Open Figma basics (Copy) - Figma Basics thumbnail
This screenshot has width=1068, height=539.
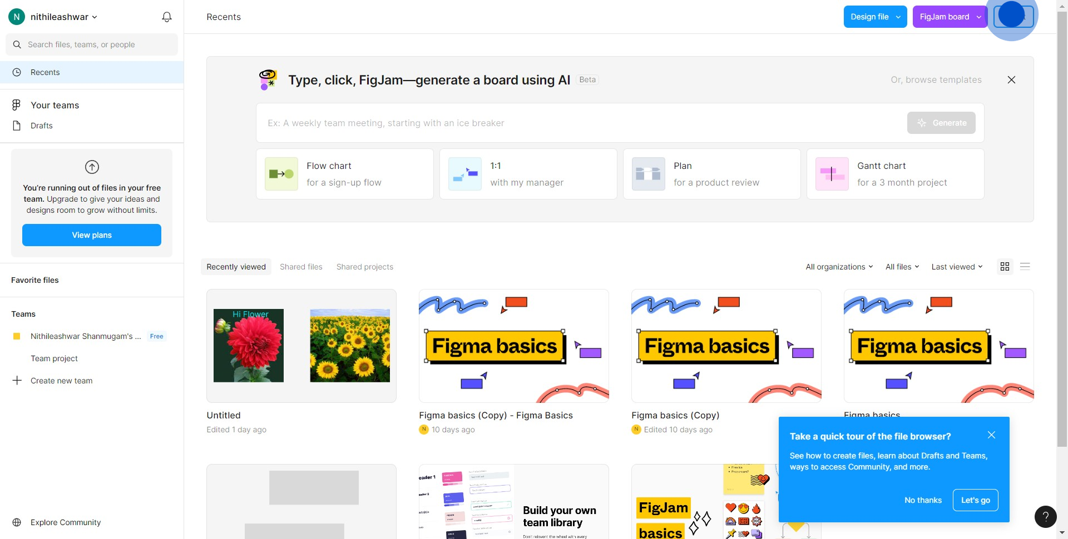tap(514, 346)
